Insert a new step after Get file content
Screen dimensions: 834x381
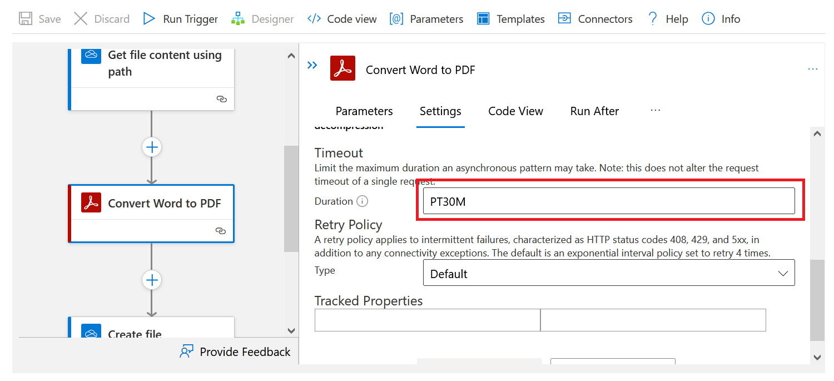click(152, 147)
